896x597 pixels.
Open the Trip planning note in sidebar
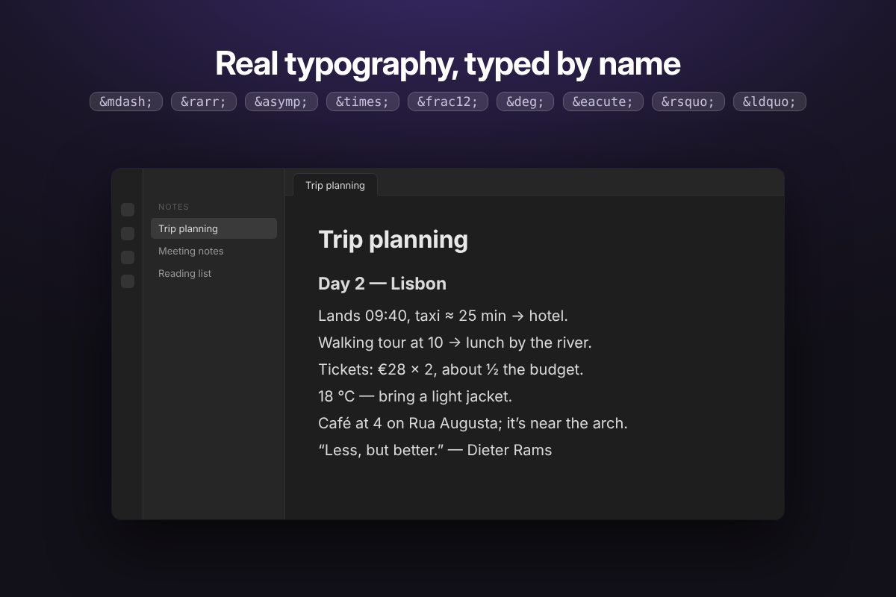tap(214, 228)
